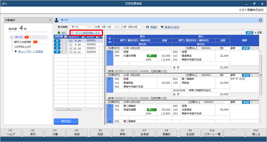
Task: Toggle 承 for the 10 19 row
Action: click(x=57, y=48)
